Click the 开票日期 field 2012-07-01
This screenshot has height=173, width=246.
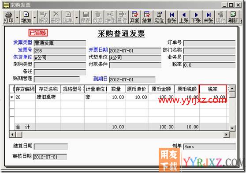click(x=135, y=51)
